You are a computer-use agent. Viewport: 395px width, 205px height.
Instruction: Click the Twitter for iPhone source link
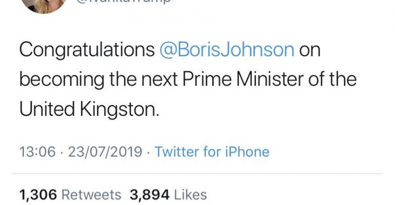[x=212, y=152]
